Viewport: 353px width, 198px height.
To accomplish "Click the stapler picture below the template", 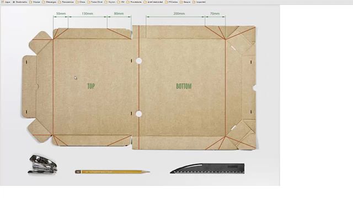I will click(42, 164).
